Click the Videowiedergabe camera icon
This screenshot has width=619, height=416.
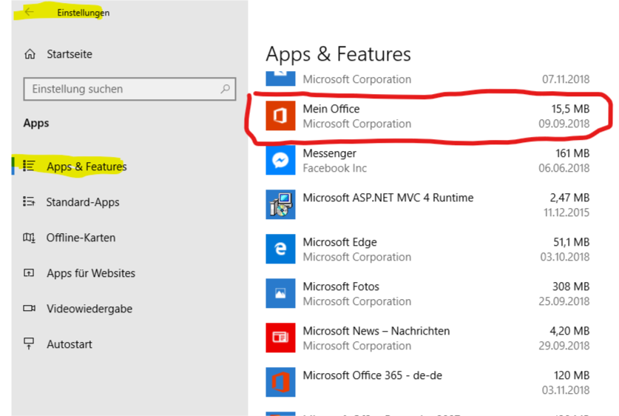pos(30,308)
